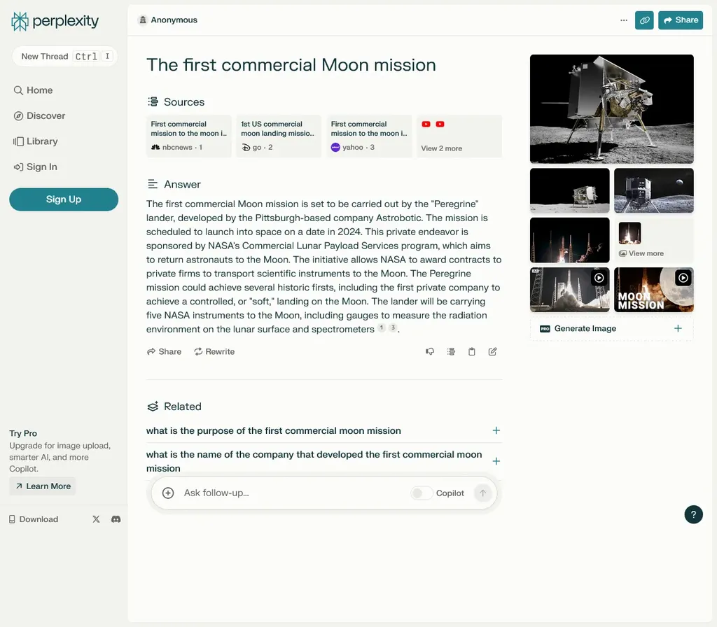Screen dimensions: 717x627
Task: Click the attach plus circle icon
Action: (x=168, y=493)
